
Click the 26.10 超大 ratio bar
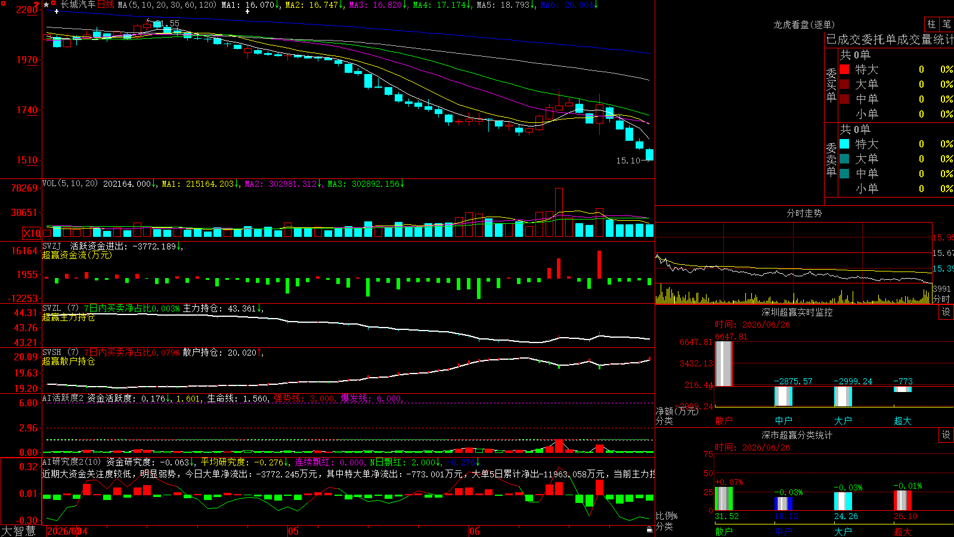[x=903, y=501]
